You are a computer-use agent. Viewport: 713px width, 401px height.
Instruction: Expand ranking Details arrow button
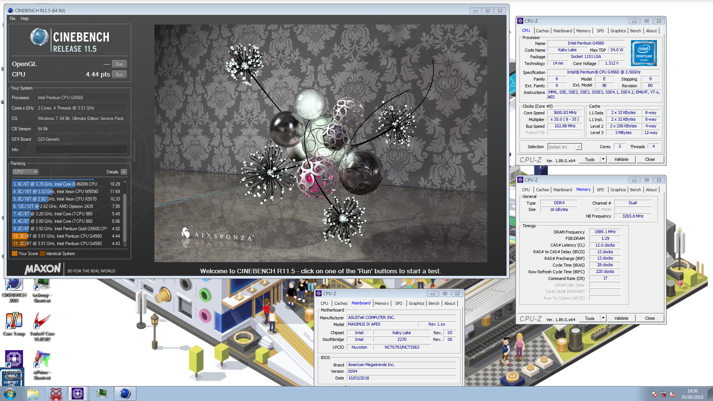tap(124, 172)
